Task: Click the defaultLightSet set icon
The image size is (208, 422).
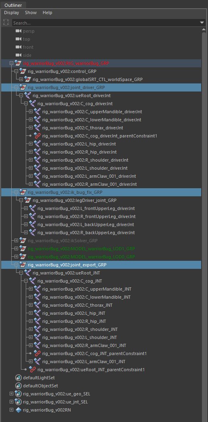Action: click(x=18, y=378)
